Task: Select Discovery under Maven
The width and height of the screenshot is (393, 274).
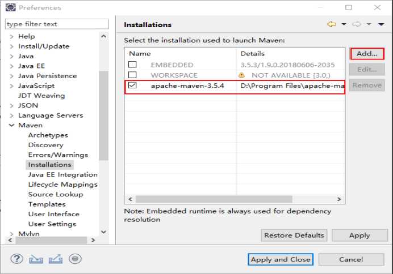Action: pyautogui.click(x=45, y=145)
